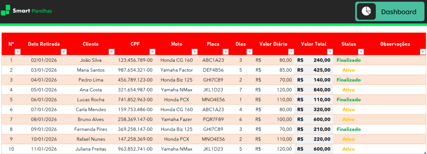Open the Dias column filter dropdown
427x154 pixels.
pyautogui.click(x=249, y=52)
